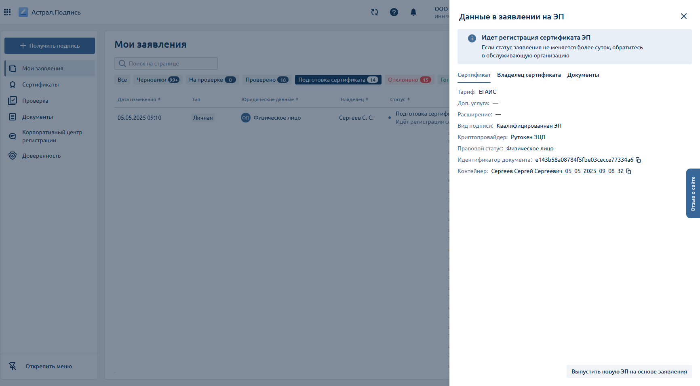Click Открепить меню link
This screenshot has width=700, height=386.
48,366
